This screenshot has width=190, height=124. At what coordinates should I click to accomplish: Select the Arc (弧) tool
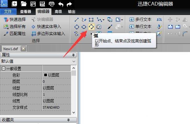[x=91, y=27]
